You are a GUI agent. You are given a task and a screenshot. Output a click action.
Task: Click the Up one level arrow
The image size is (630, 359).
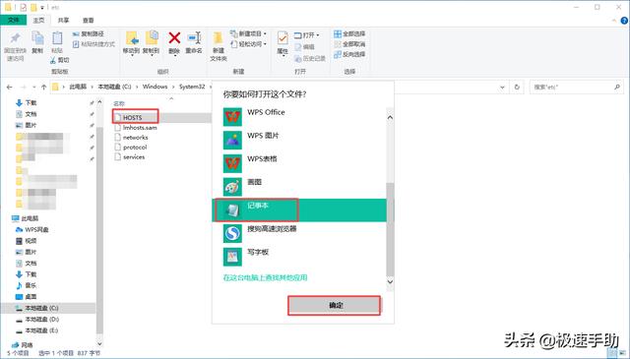[x=43, y=87]
